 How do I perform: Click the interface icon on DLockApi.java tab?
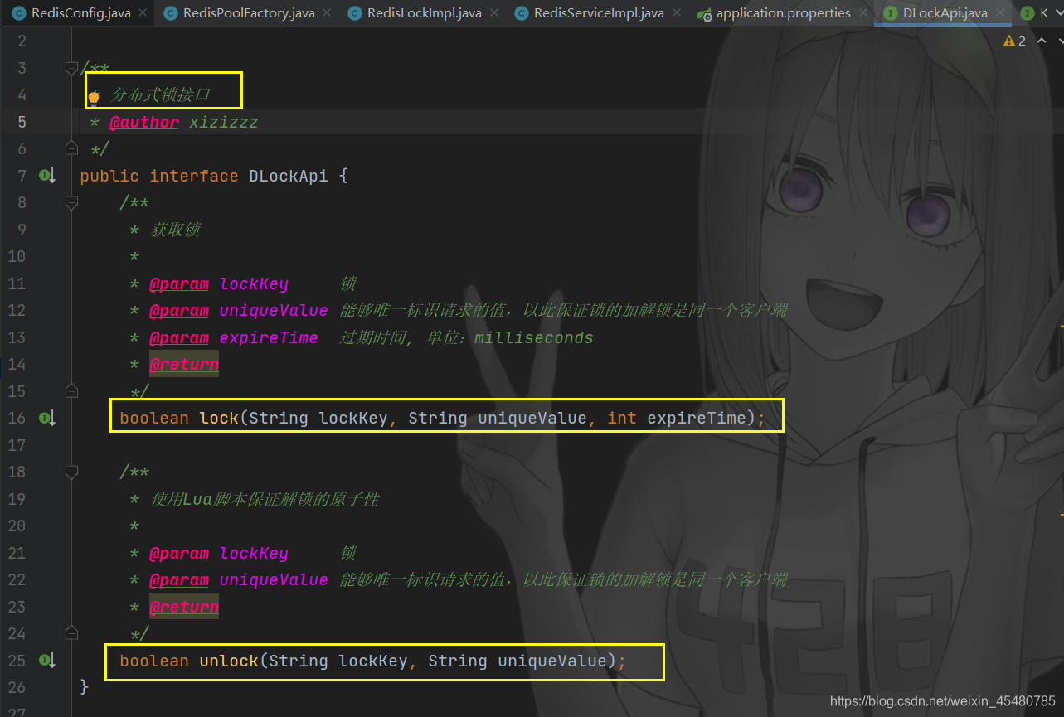point(890,13)
